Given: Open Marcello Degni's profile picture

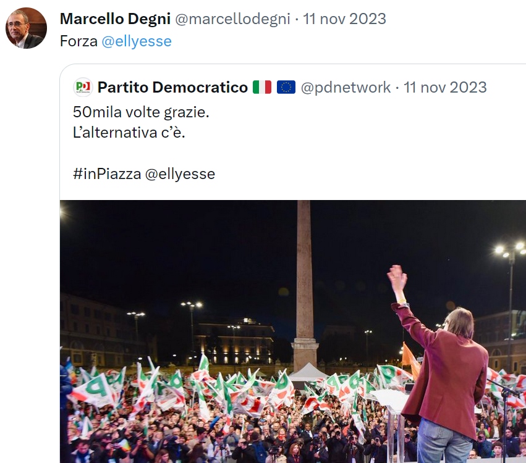Looking at the screenshot, I should 26,28.
